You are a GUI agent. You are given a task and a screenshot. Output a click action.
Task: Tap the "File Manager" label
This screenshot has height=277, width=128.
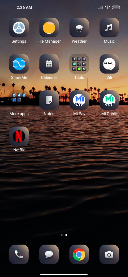point(49,41)
